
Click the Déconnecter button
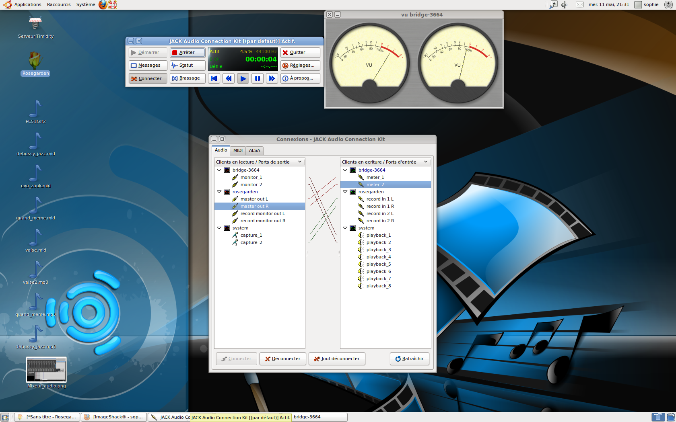[x=282, y=358]
